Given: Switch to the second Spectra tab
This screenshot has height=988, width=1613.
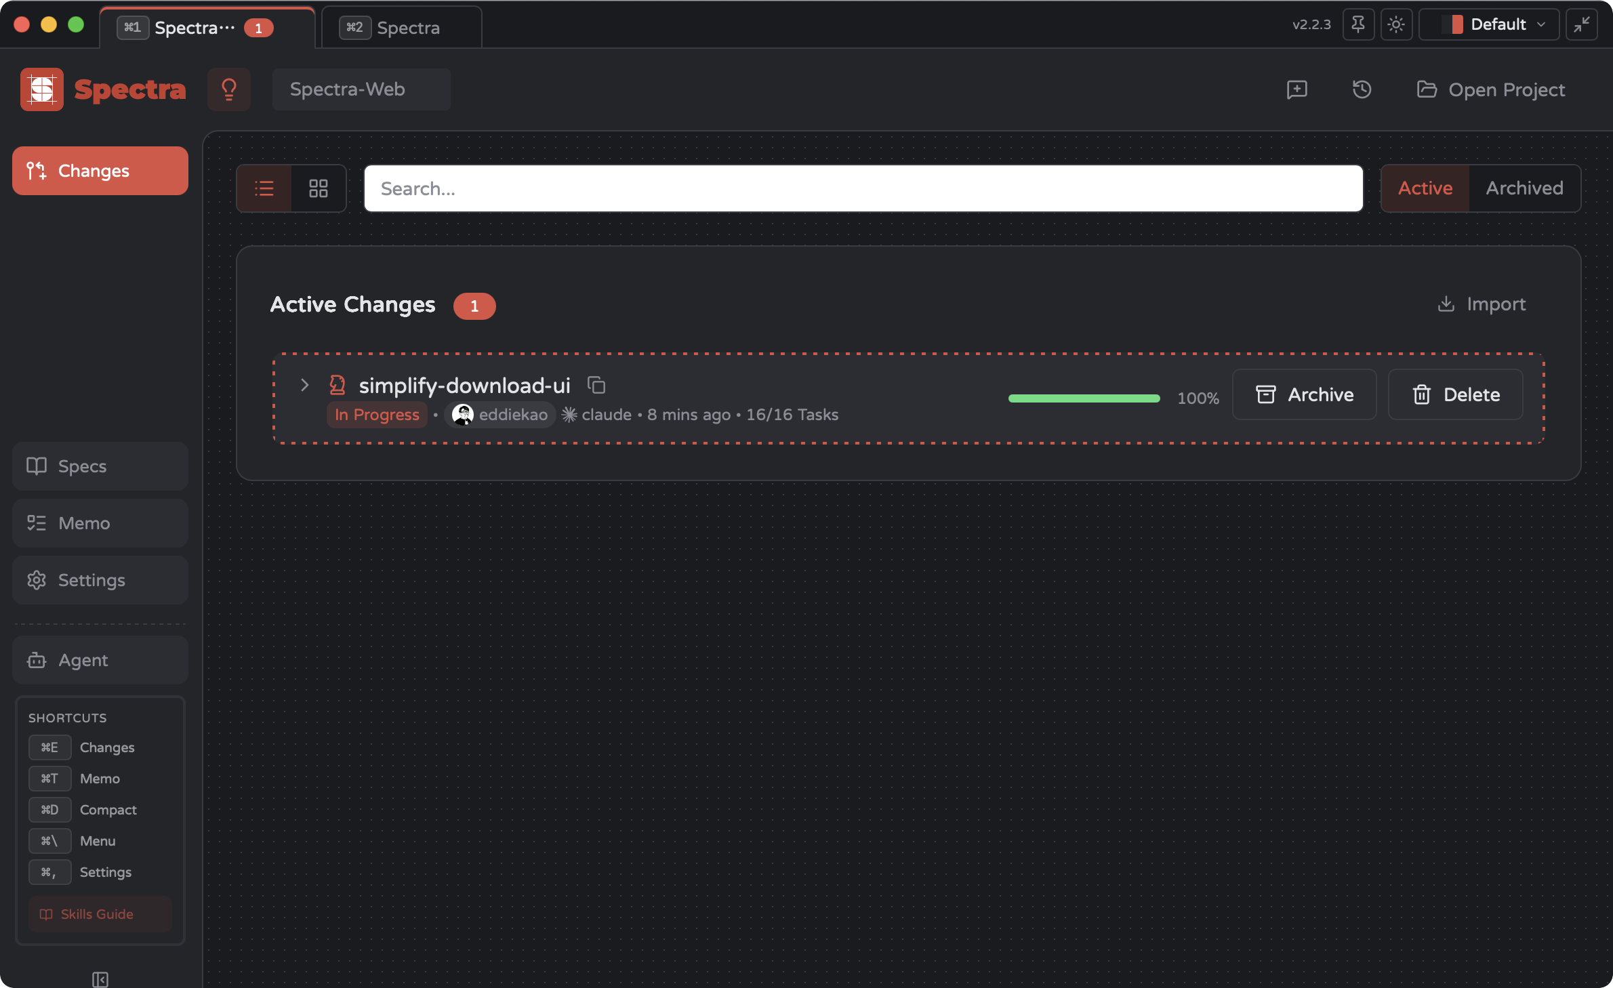Looking at the screenshot, I should (400, 27).
